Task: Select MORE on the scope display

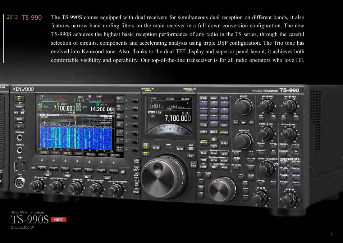Action: (44, 152)
